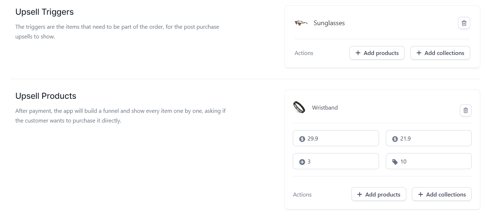The height and width of the screenshot is (217, 485).
Task: Click the tag icon in the field showing 10
Action: pyautogui.click(x=395, y=162)
